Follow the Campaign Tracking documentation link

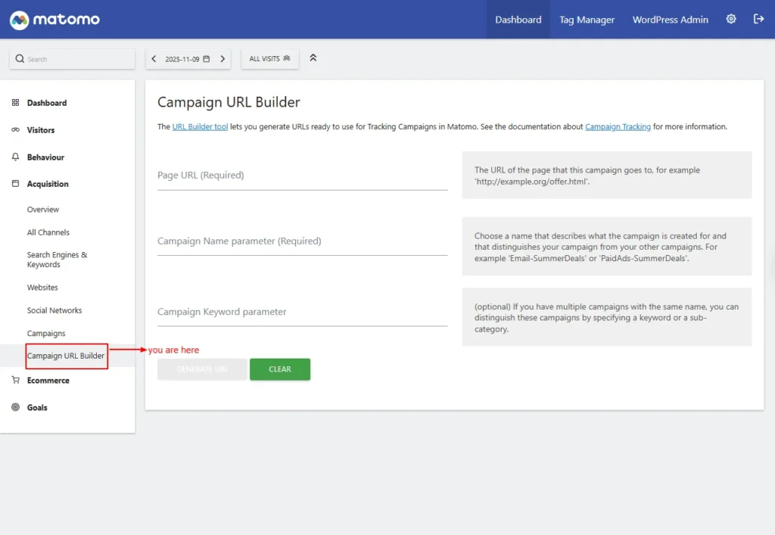tap(618, 127)
